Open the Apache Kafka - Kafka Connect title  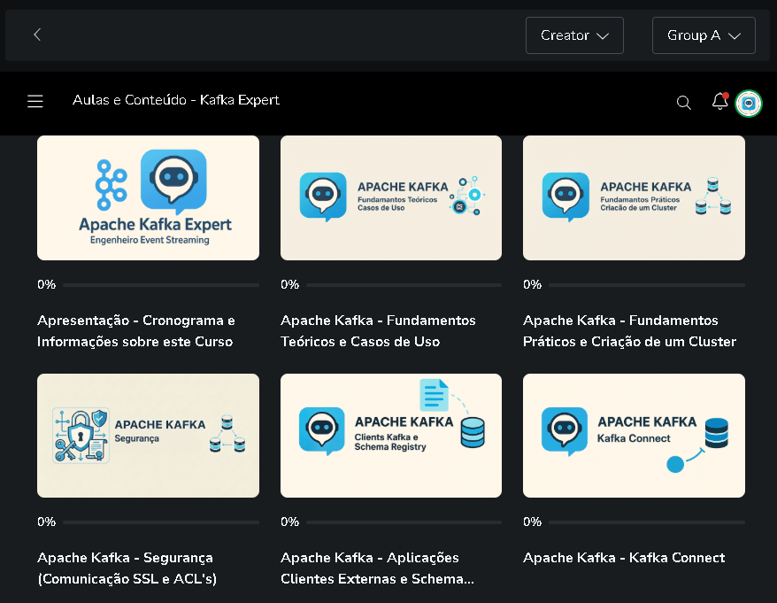pos(624,558)
